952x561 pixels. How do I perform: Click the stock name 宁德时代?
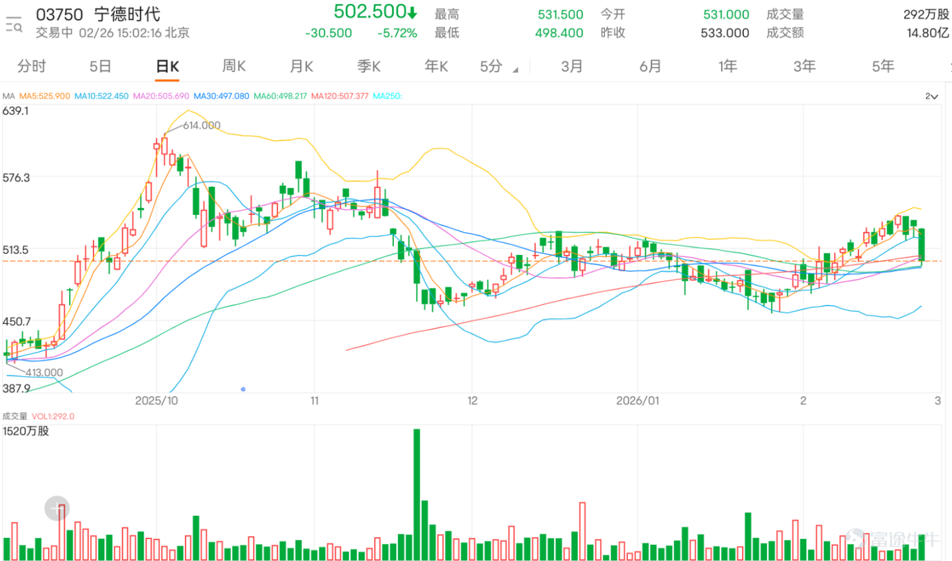pos(127,14)
